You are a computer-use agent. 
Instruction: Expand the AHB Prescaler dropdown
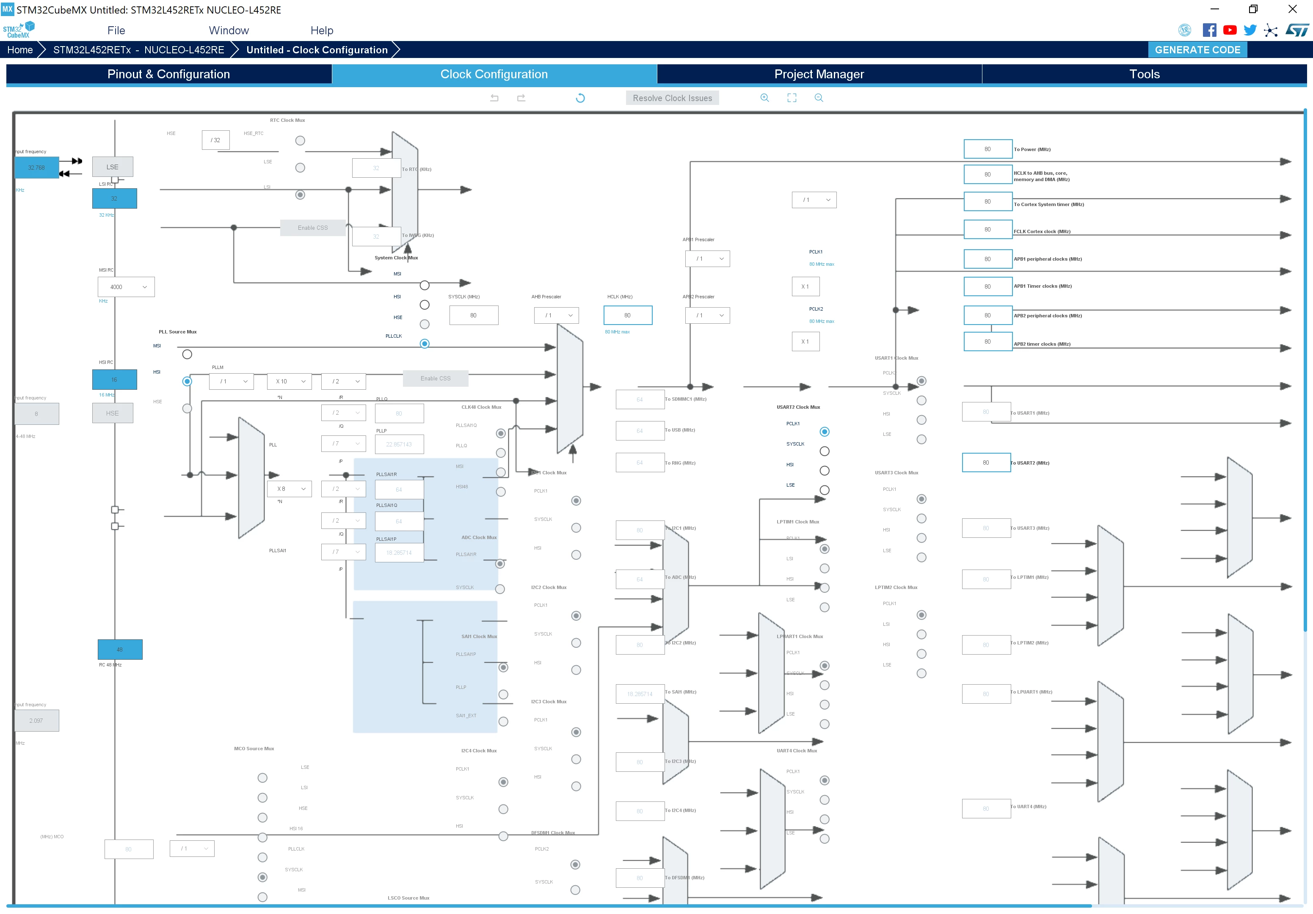tap(557, 316)
